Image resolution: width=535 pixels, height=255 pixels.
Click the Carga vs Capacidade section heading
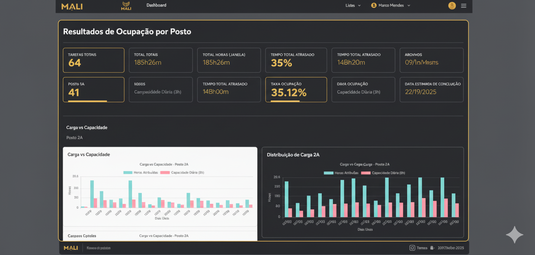point(87,128)
